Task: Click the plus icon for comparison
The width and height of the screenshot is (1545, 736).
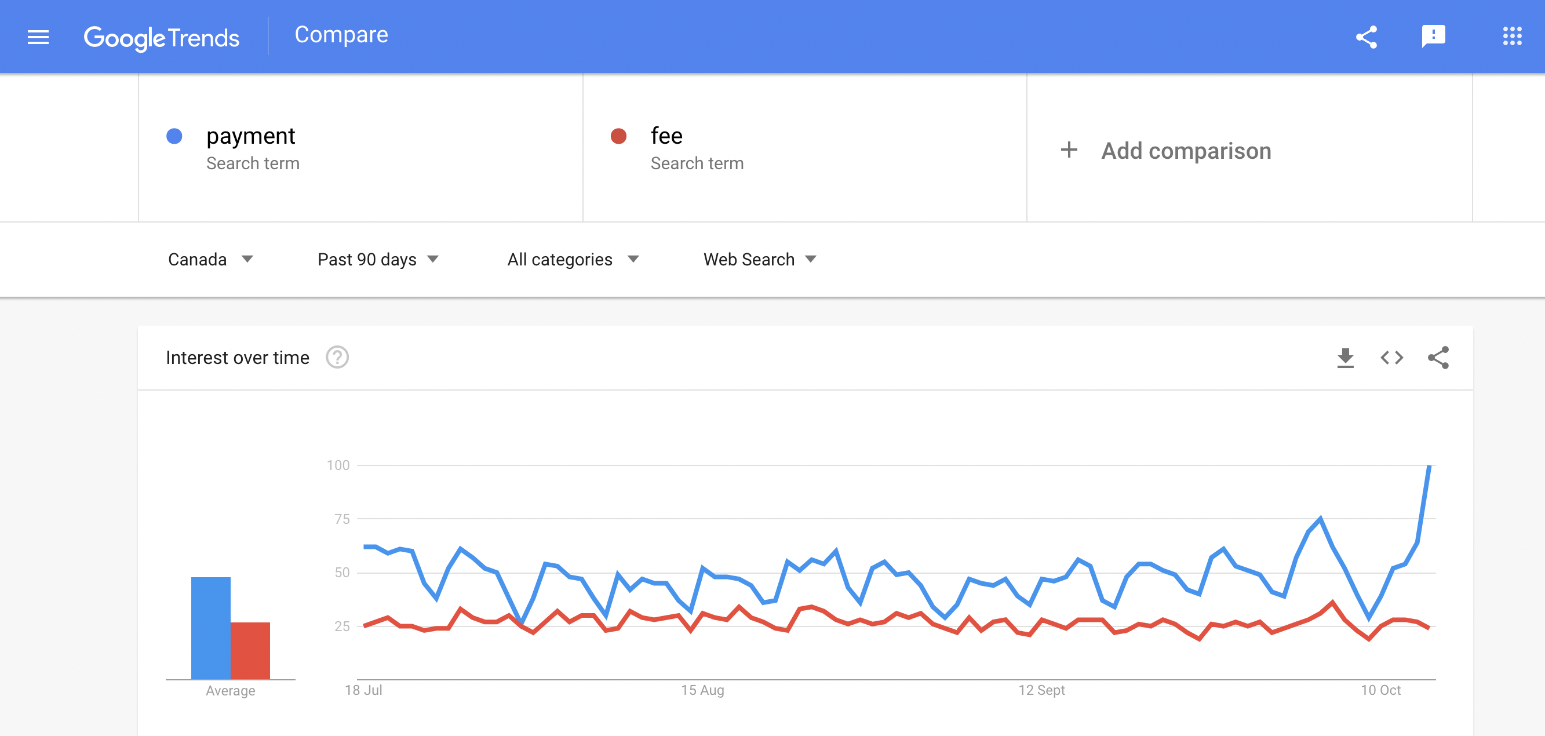Action: [1069, 150]
